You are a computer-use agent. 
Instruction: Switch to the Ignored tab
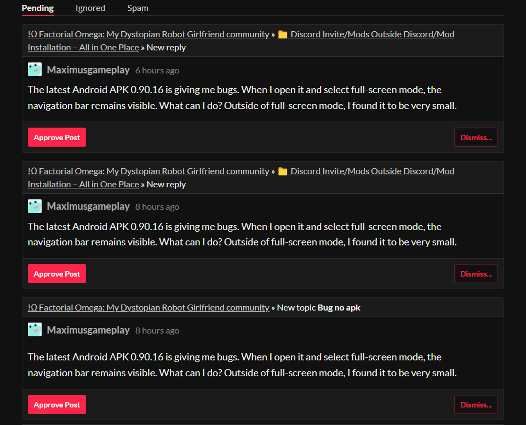(x=90, y=8)
